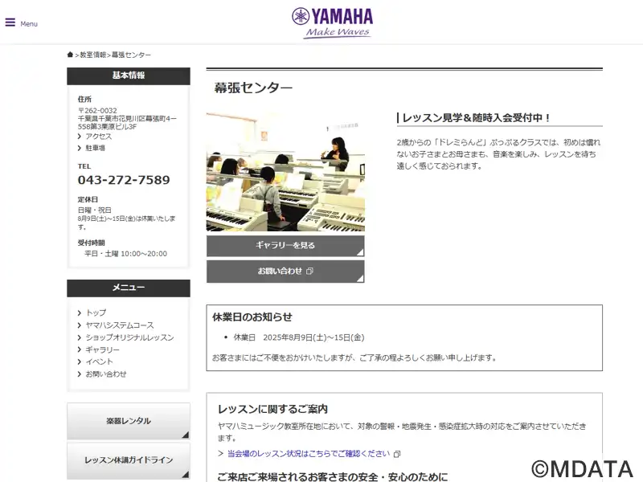Click the 幕張センター page title
Viewport: 643px width, 482px height.
click(x=253, y=88)
